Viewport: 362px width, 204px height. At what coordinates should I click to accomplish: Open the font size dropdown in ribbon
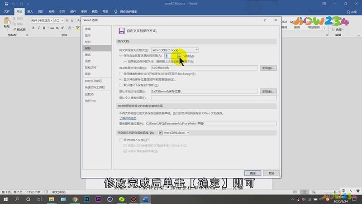[62, 20]
